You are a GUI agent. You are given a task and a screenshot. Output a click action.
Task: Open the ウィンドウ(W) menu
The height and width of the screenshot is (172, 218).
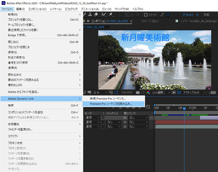click(122, 9)
